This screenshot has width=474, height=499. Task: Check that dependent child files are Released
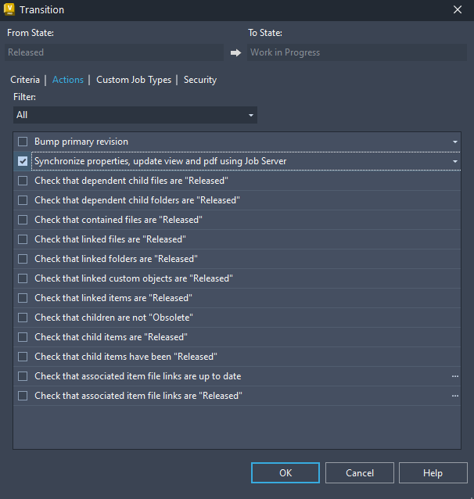pyautogui.click(x=23, y=181)
